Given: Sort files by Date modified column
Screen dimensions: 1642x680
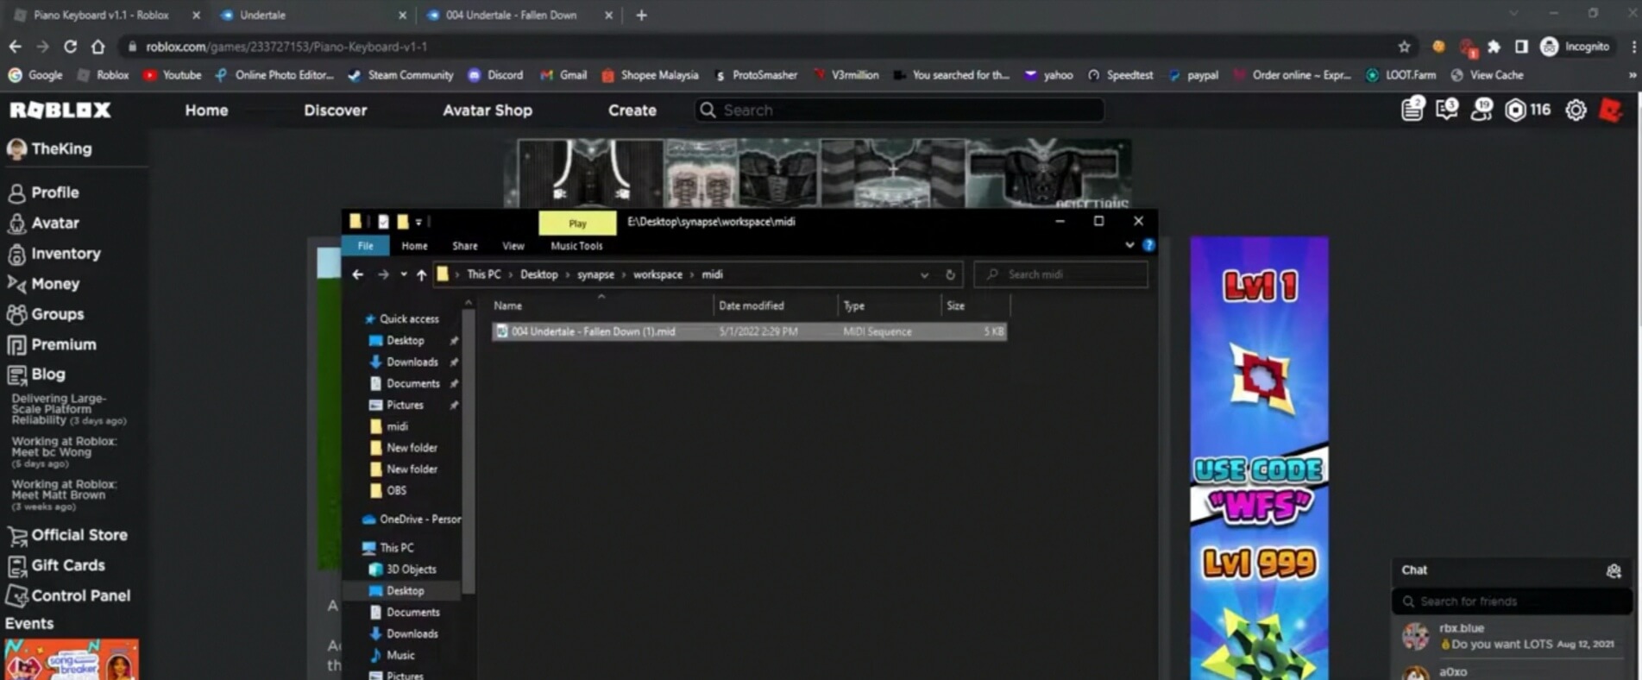Looking at the screenshot, I should coord(752,305).
